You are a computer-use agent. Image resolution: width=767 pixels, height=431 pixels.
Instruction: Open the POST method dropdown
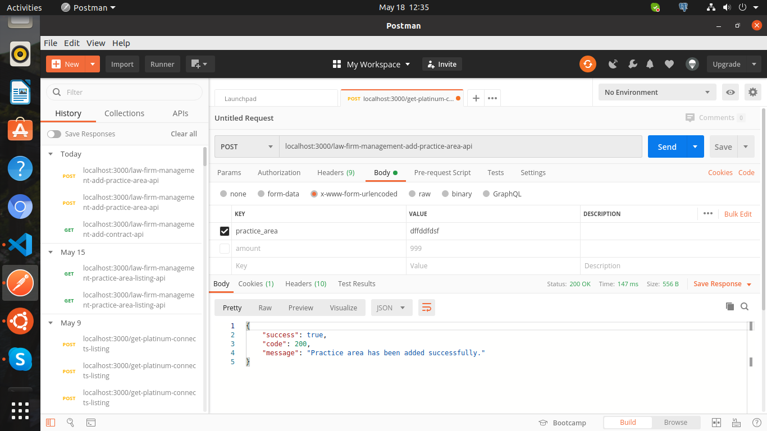pos(247,146)
